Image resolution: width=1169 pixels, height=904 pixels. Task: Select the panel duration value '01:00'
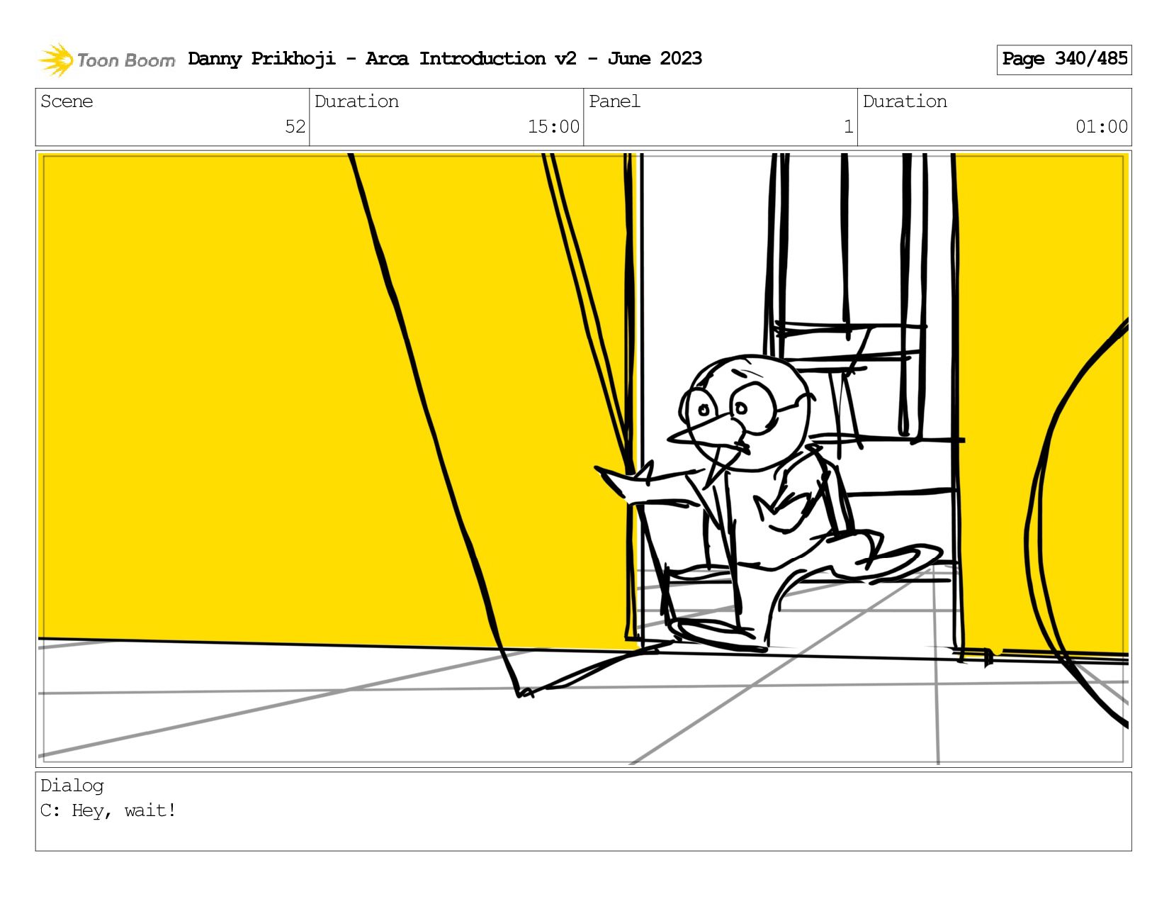1102,126
